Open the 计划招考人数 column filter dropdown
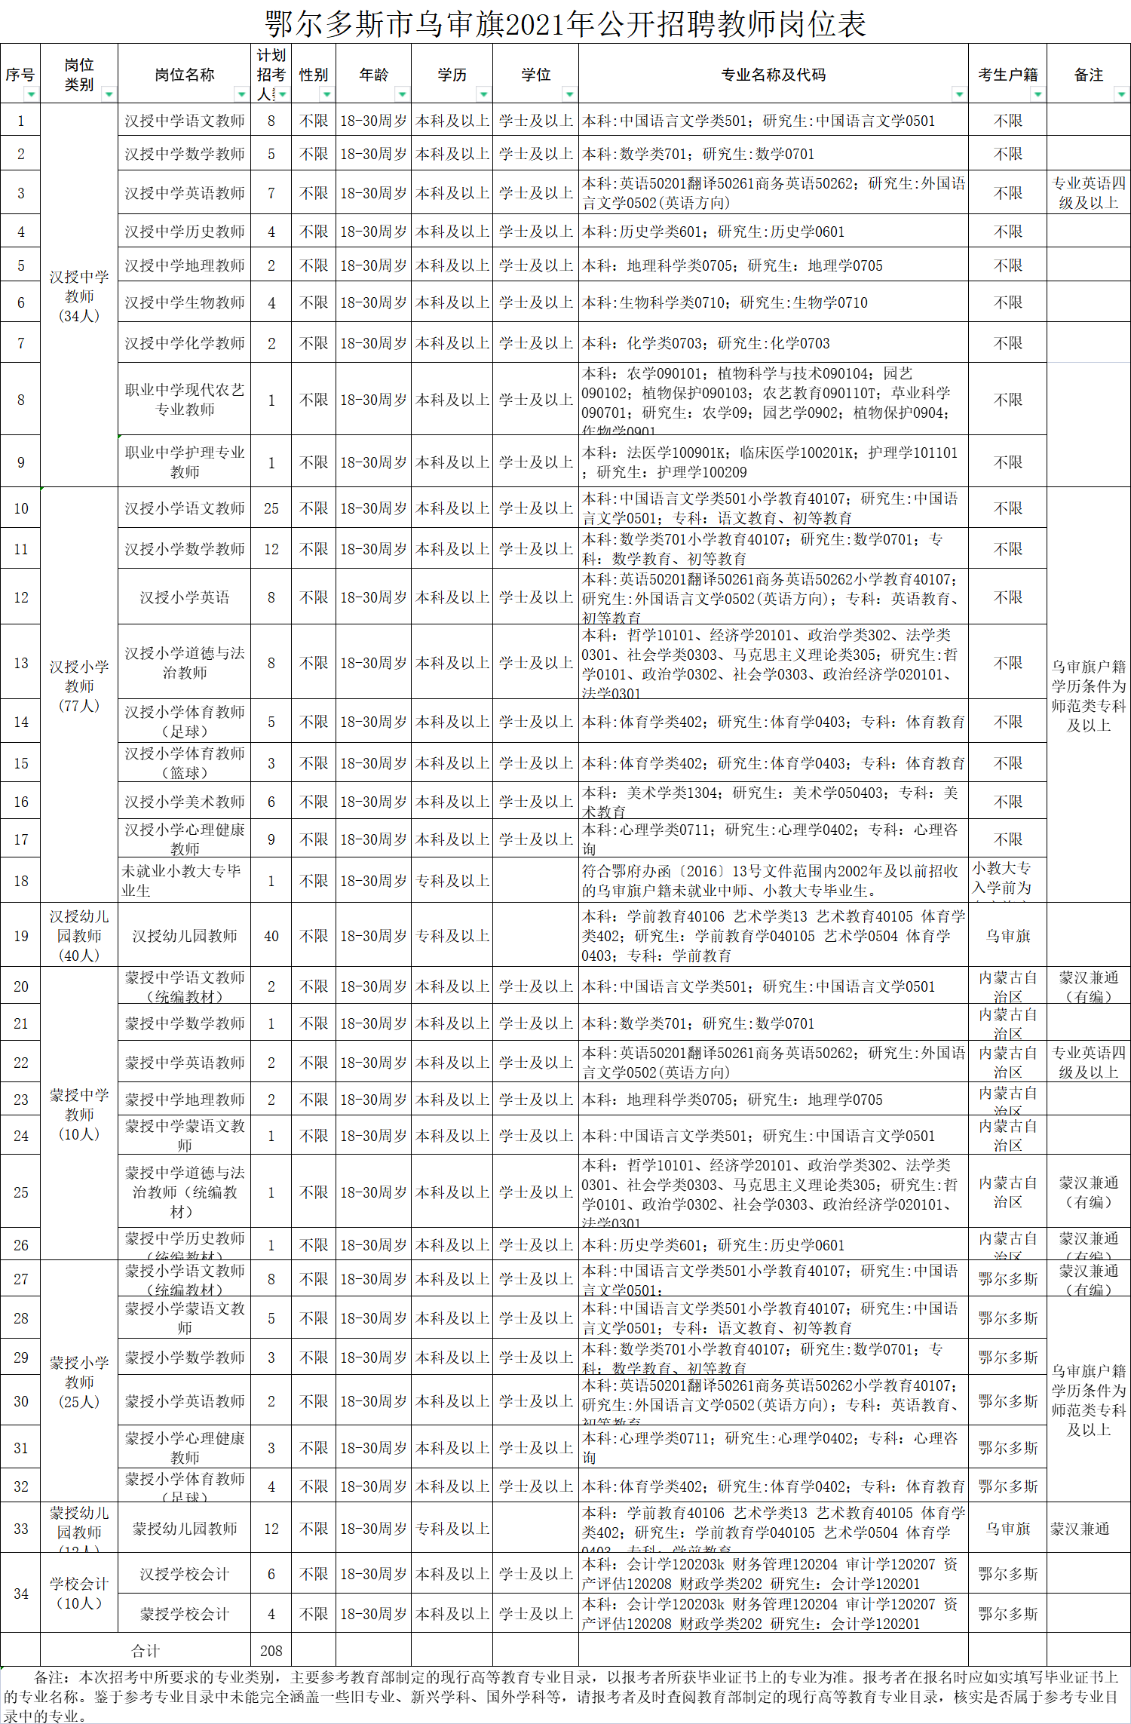Screen dimensions: 1131x1724 [282, 94]
